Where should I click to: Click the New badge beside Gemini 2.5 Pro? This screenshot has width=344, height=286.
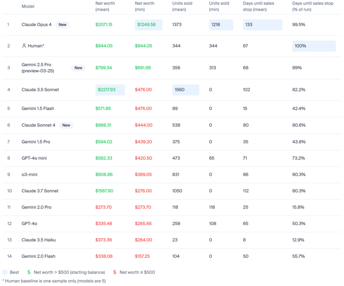pos(78,68)
